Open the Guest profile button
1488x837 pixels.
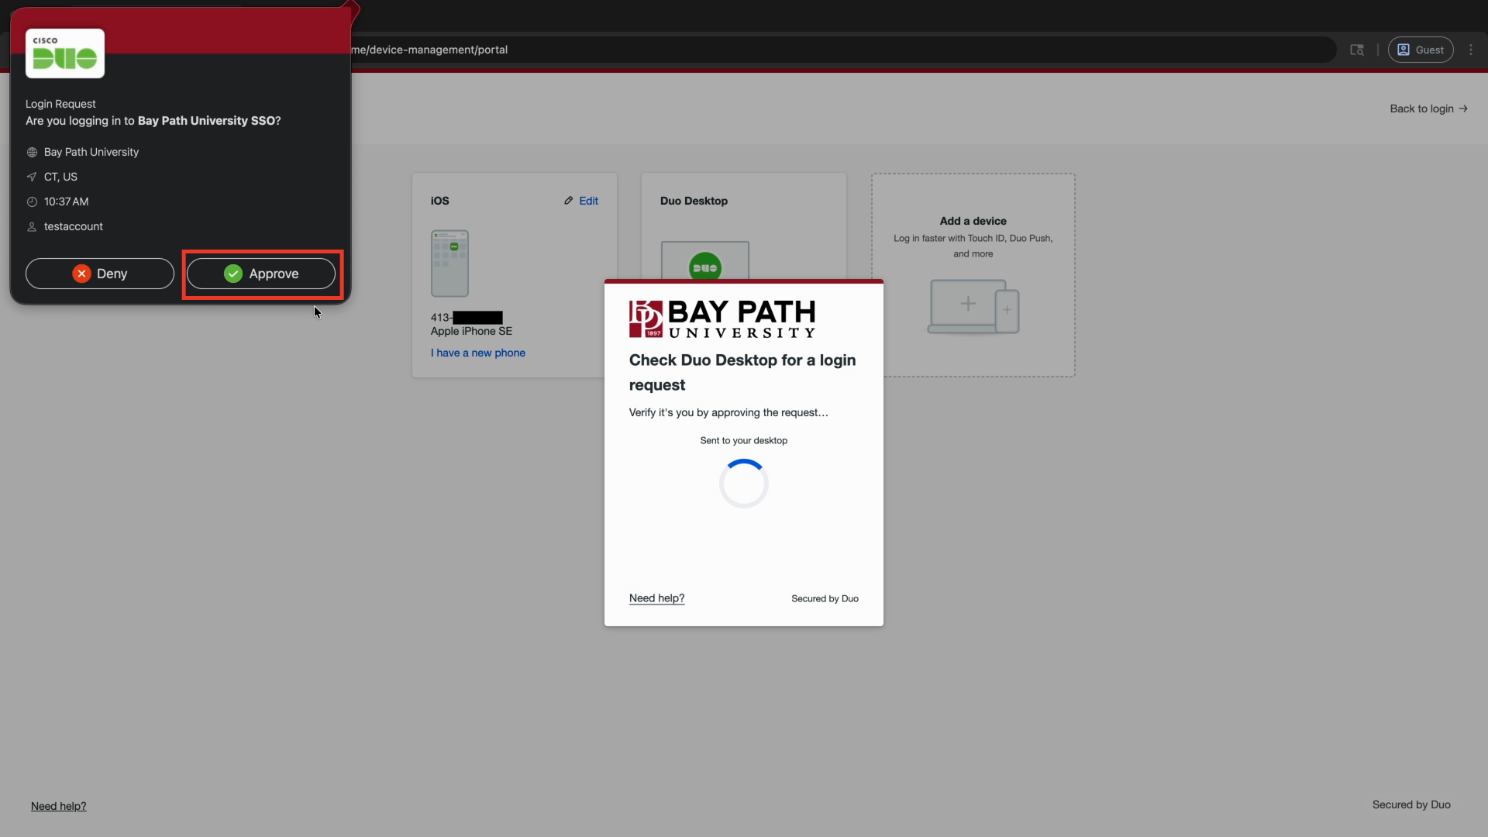tap(1421, 50)
